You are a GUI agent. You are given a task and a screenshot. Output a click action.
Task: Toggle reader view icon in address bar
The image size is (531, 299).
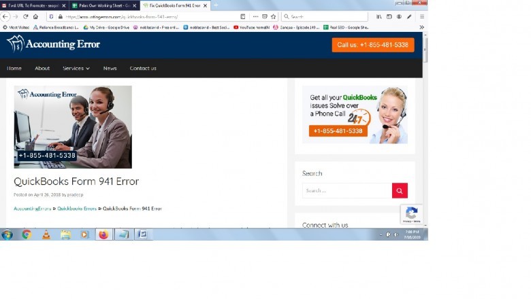[x=243, y=16]
